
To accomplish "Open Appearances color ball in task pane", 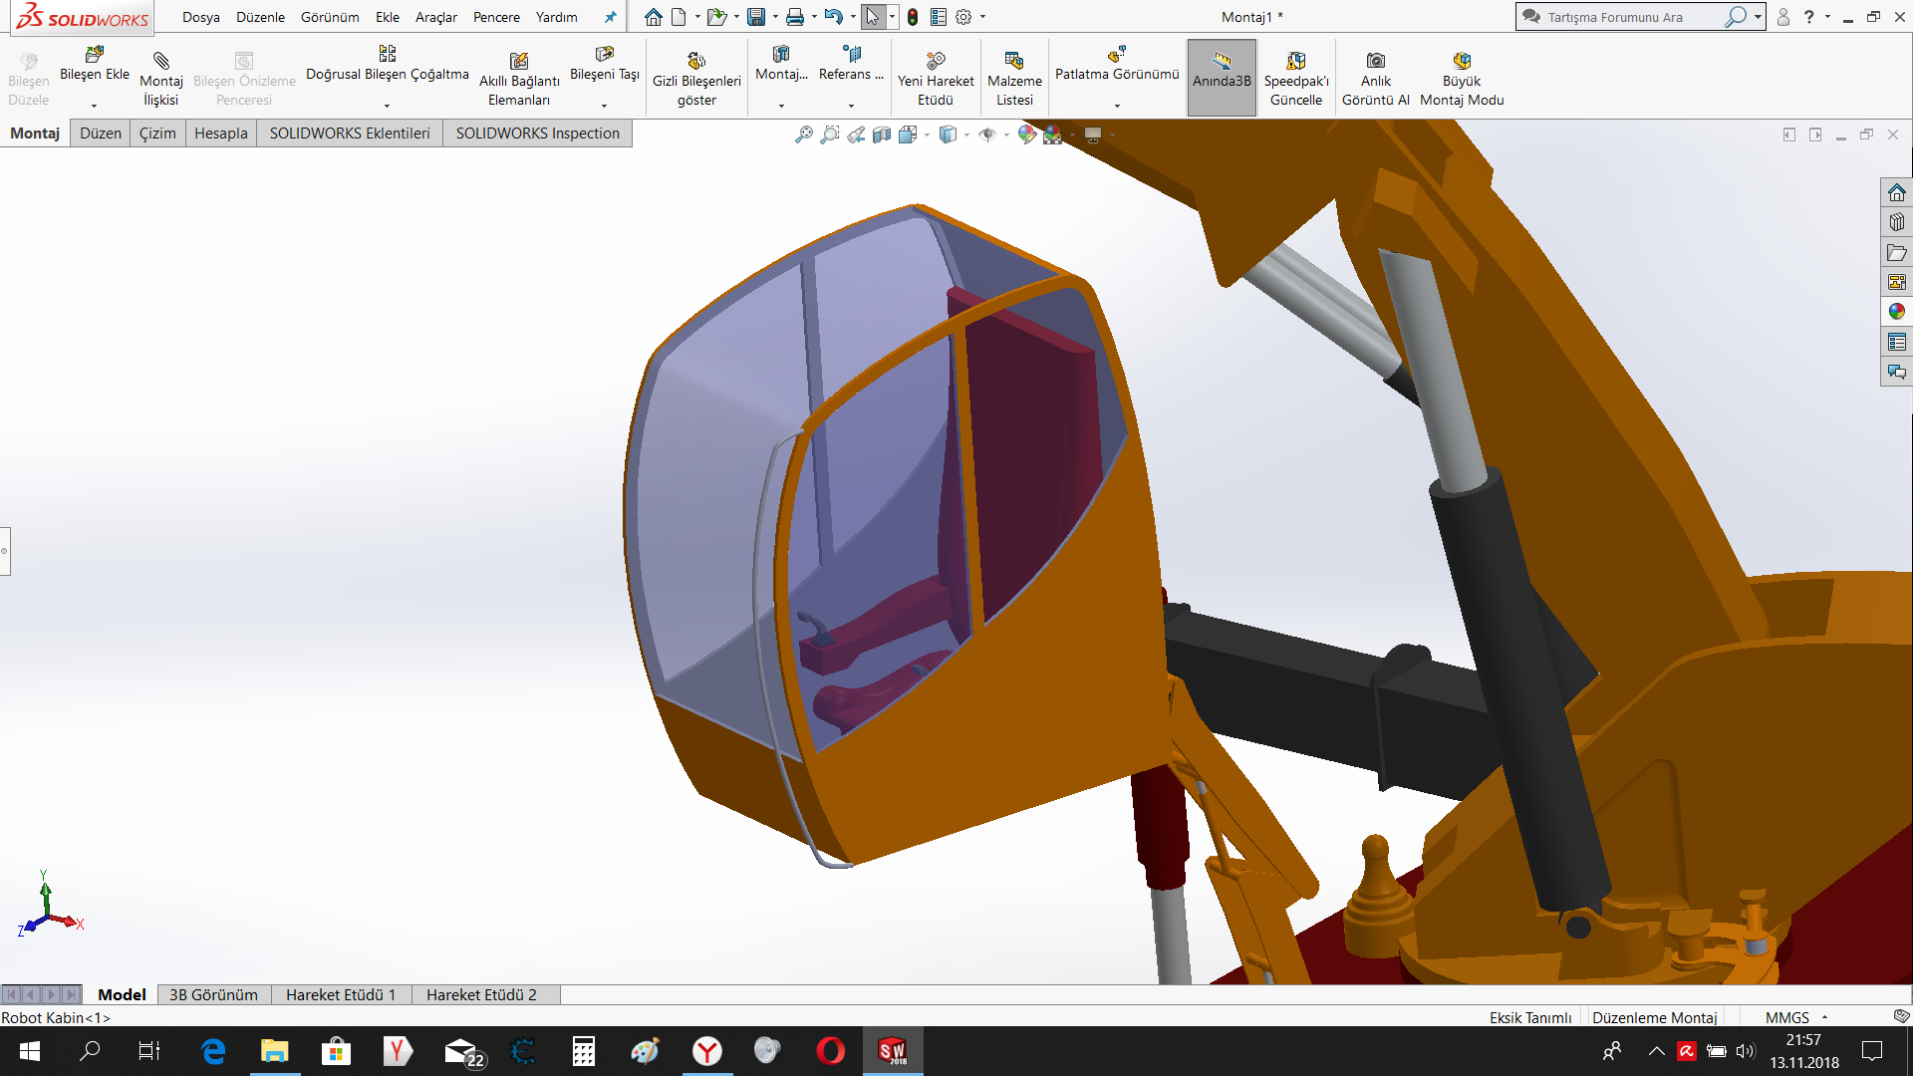I will (x=1896, y=312).
